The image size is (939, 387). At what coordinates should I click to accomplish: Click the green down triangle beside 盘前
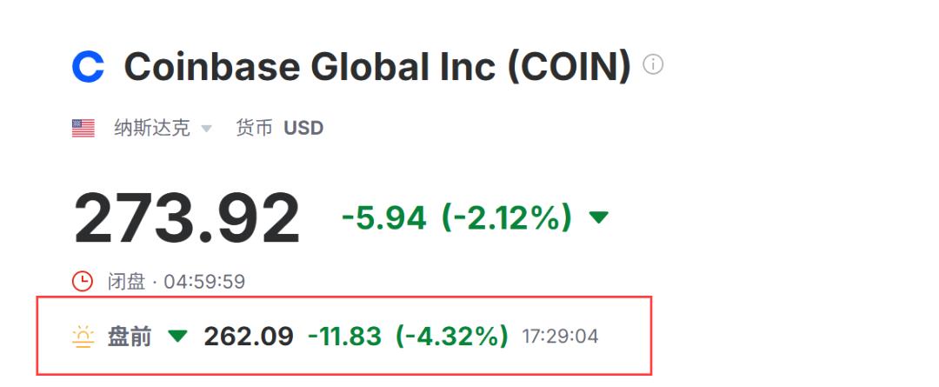coord(177,337)
